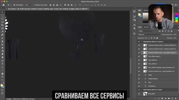
Task: Open Opacity 100% dropdown arrow
Action: (x=178, y=34)
